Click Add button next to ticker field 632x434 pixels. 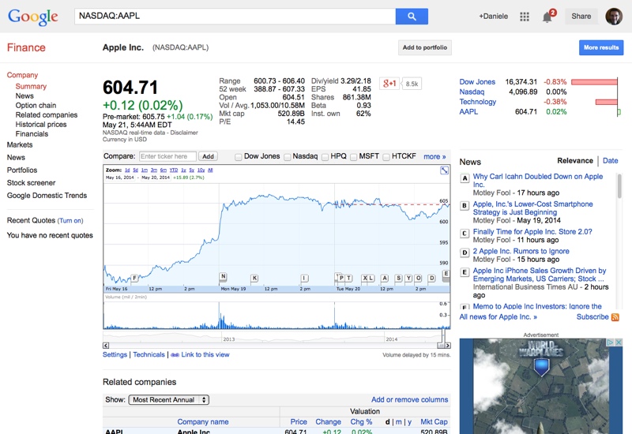(208, 156)
